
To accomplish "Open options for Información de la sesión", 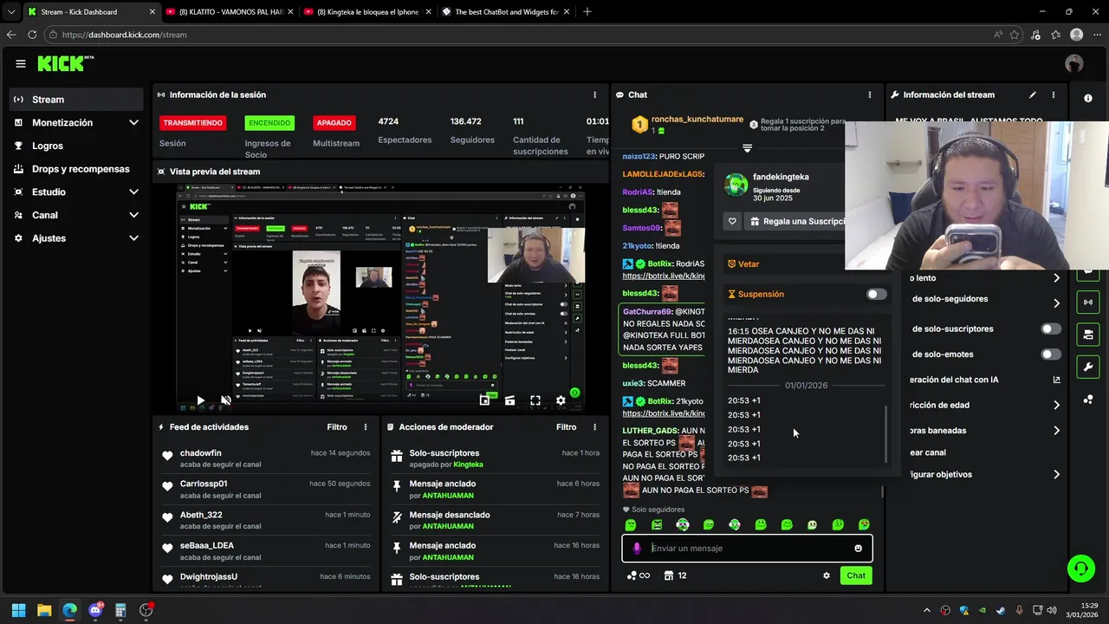I will click(x=594, y=94).
